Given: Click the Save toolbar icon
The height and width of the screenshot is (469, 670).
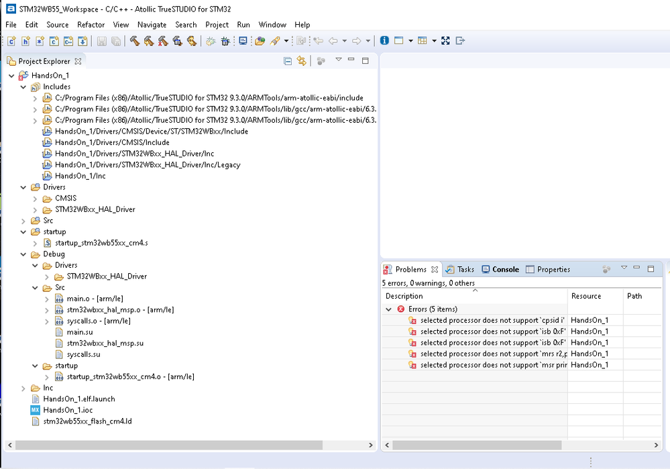Looking at the screenshot, I should tap(102, 41).
